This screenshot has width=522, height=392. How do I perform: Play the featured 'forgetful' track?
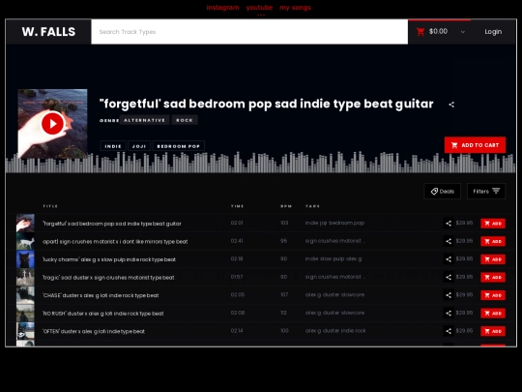coord(52,124)
